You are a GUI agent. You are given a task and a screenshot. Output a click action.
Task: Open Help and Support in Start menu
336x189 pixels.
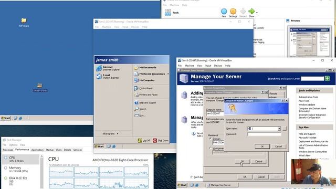click(145, 103)
